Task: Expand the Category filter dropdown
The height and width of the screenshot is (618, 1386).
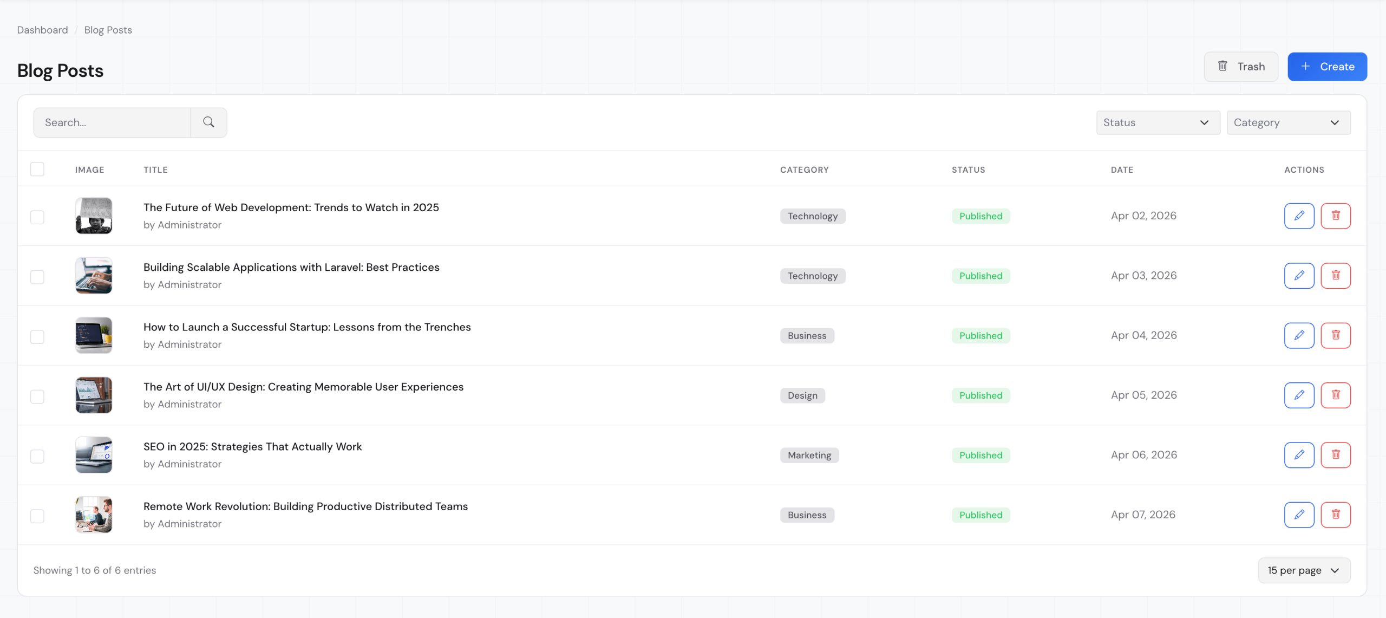Action: (1288, 122)
